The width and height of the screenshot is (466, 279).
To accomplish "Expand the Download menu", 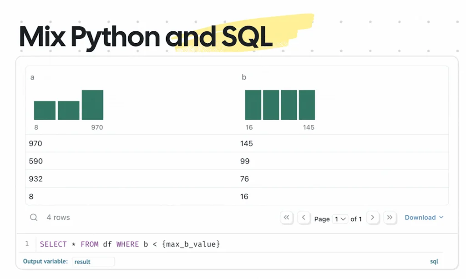I will tap(424, 218).
